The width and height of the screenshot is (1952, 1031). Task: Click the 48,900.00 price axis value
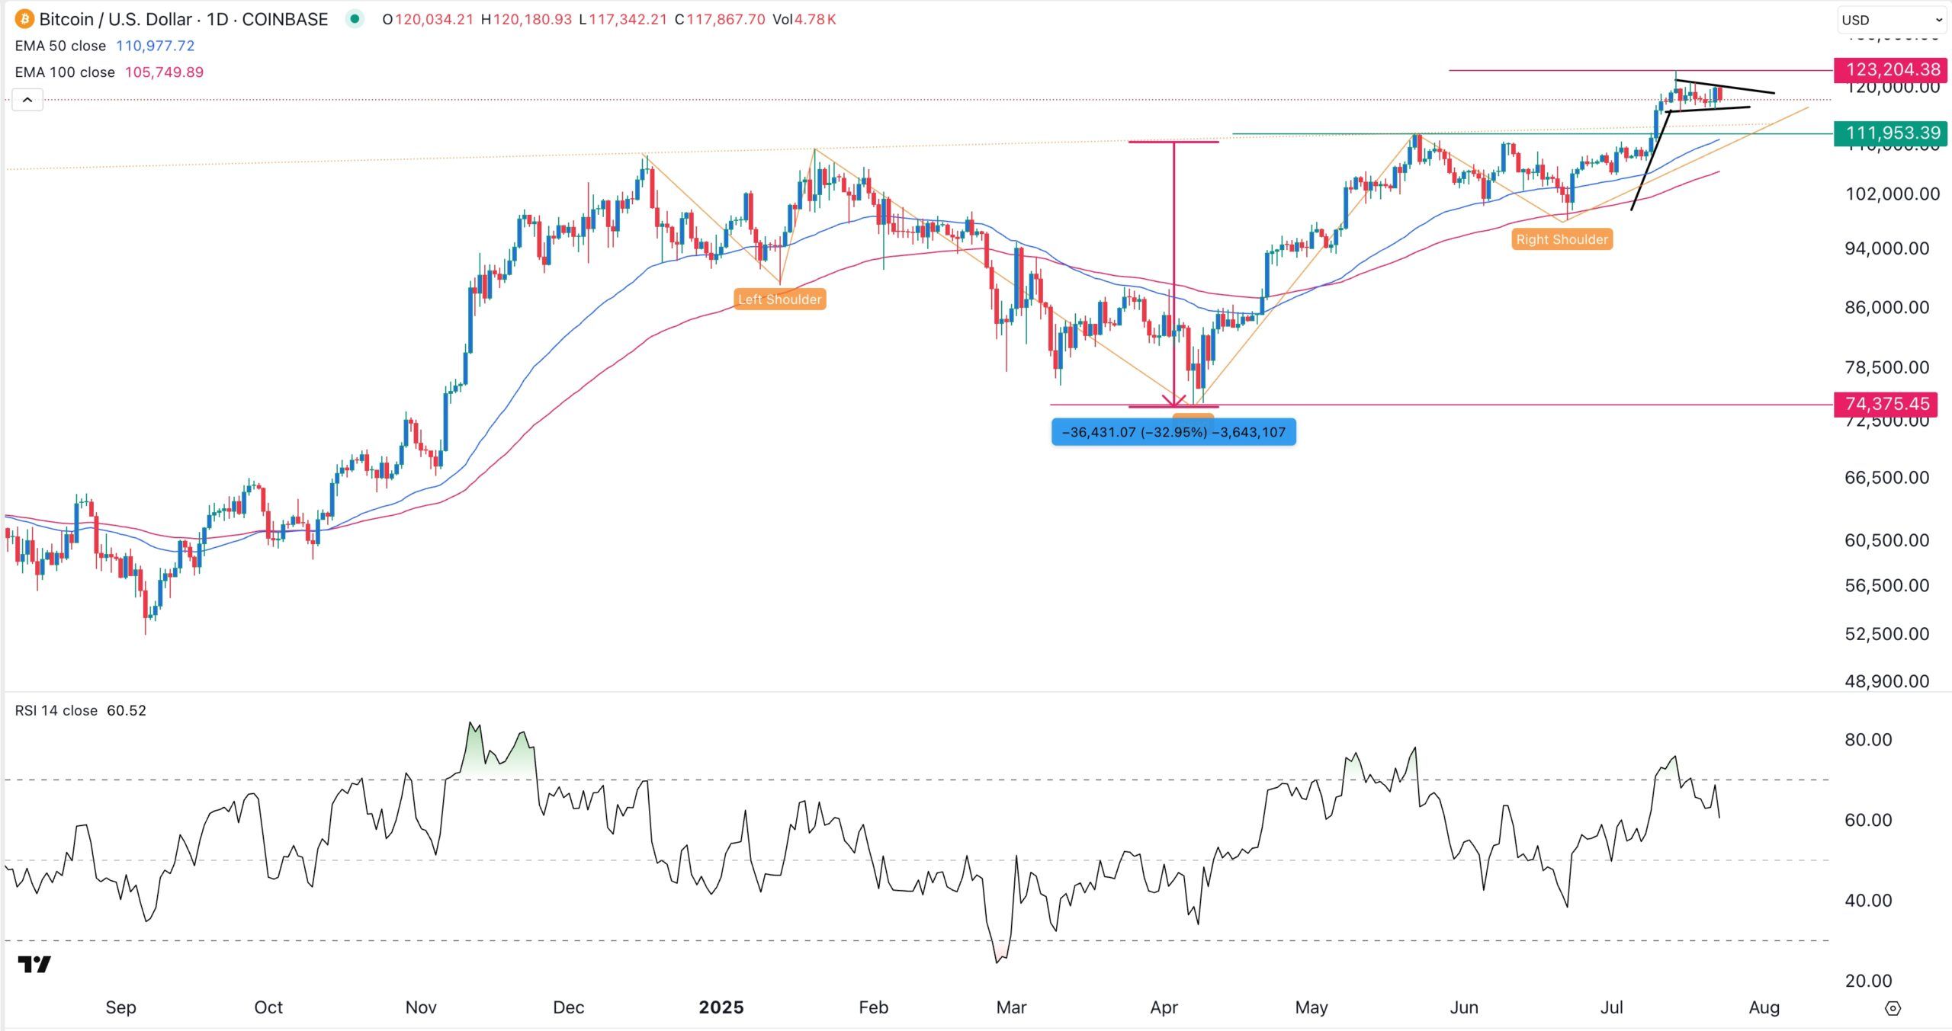click(x=1886, y=681)
